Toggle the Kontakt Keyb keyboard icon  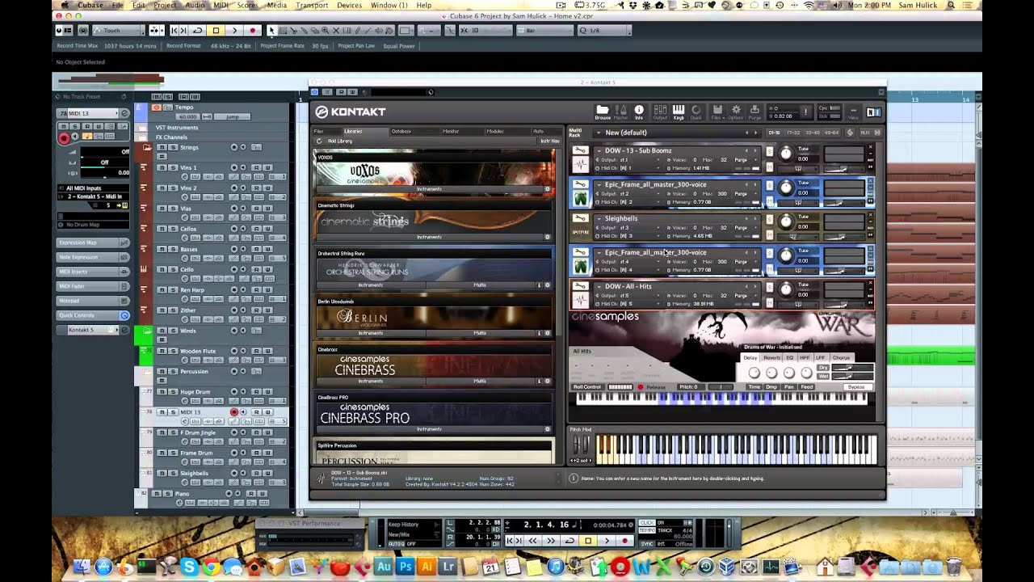pyautogui.click(x=679, y=112)
